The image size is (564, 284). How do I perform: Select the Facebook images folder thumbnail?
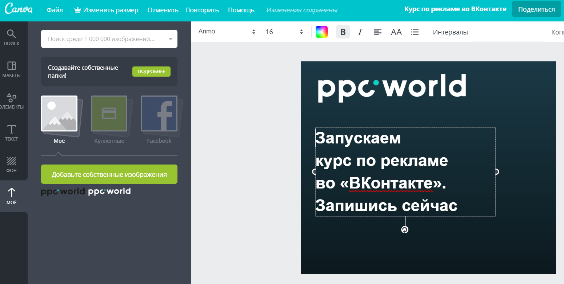tap(159, 114)
